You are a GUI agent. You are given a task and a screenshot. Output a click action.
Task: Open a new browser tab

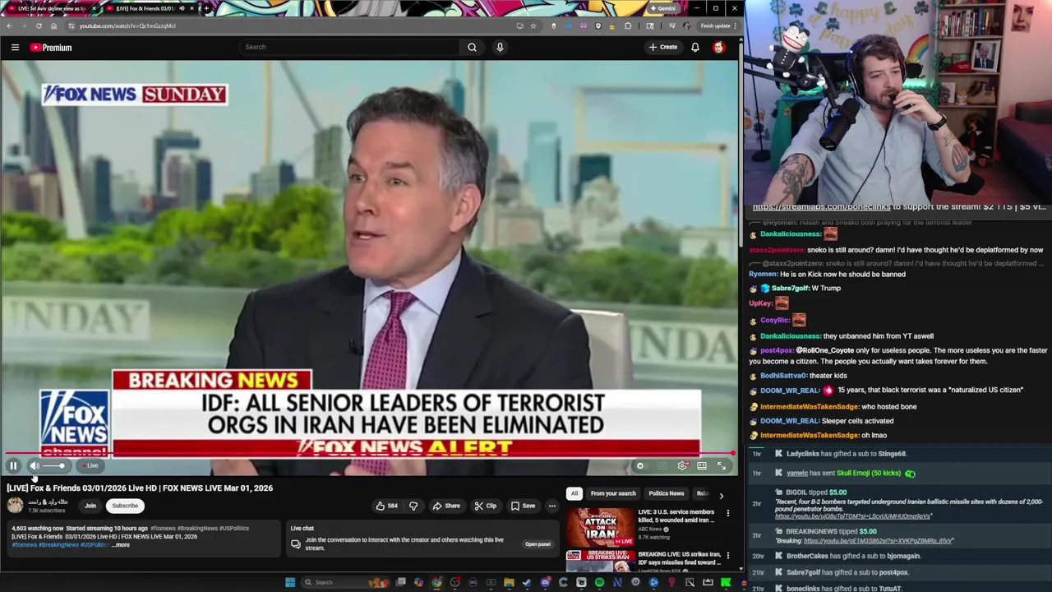(206, 8)
